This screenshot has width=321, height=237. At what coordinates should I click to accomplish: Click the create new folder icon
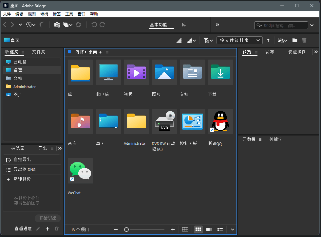coord(295,40)
